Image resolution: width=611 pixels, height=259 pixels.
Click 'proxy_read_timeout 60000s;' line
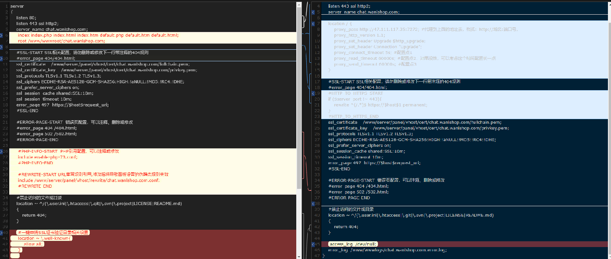(x=415, y=58)
